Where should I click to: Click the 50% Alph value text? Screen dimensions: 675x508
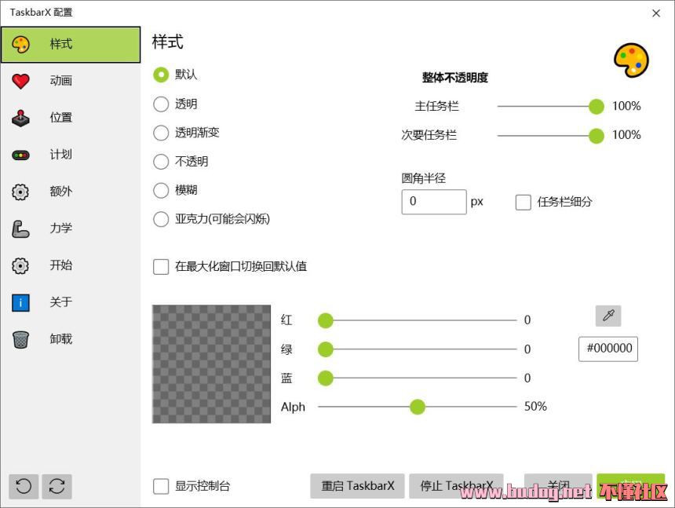(535, 407)
